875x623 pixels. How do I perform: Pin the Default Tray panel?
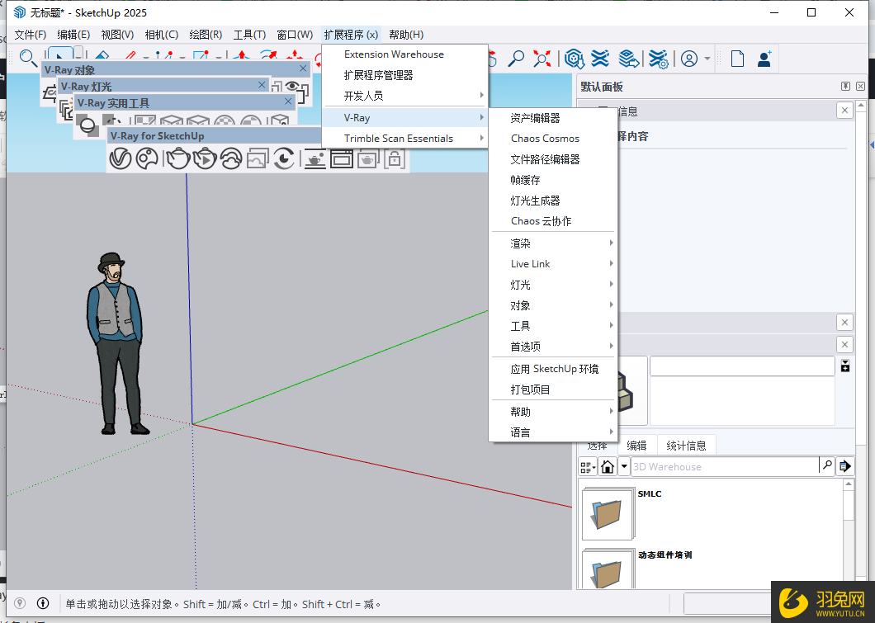[845, 87]
